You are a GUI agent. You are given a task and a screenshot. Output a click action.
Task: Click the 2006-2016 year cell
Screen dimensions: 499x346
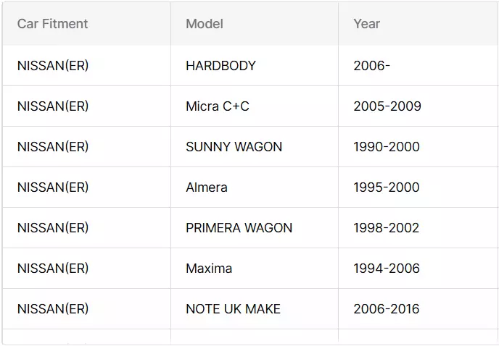click(418, 309)
